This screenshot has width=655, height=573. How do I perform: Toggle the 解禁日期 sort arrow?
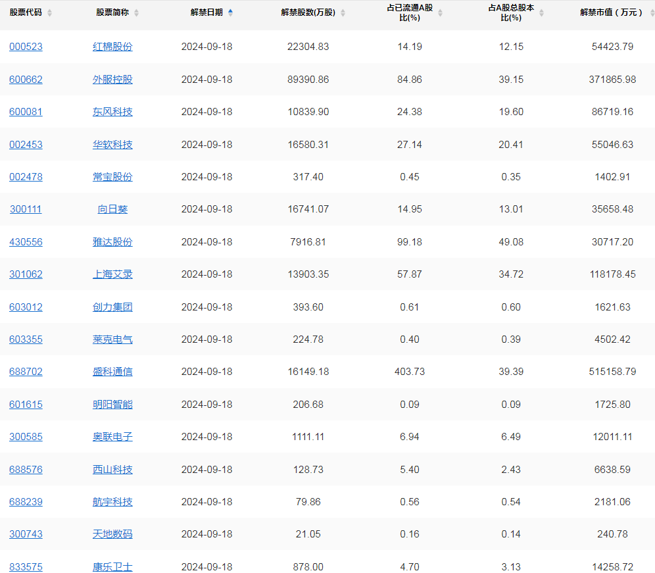(230, 12)
